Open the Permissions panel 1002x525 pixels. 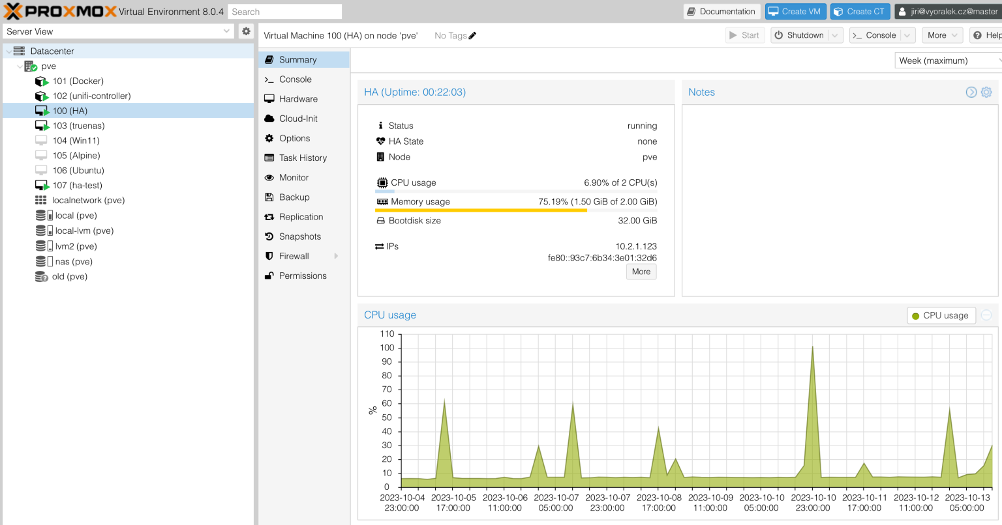click(300, 276)
